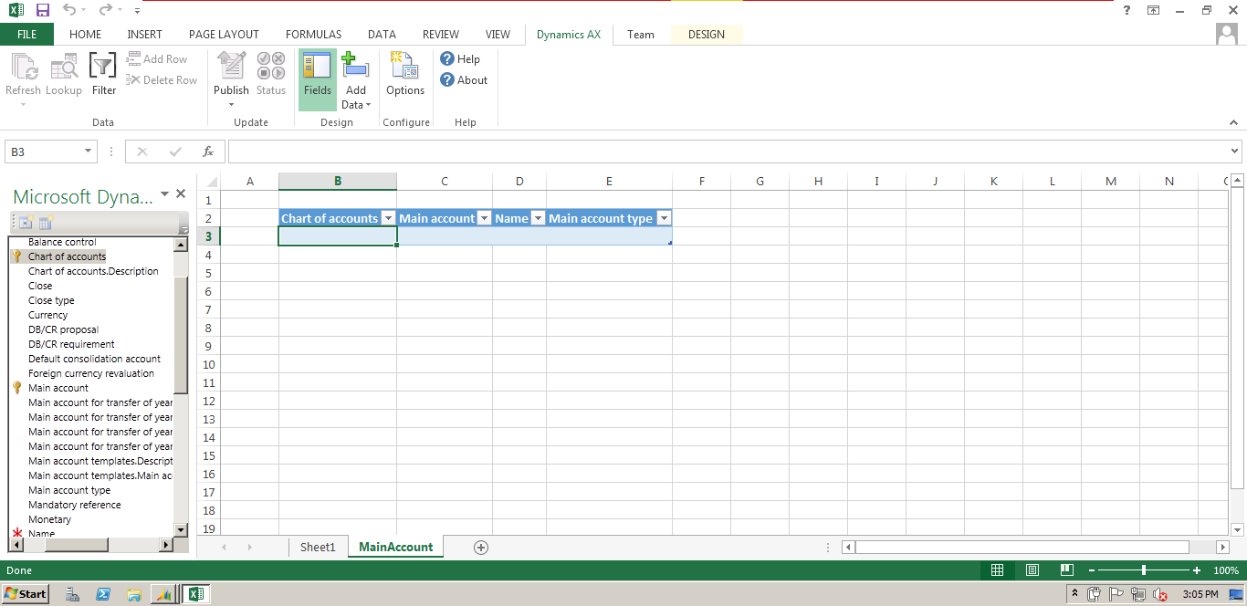This screenshot has height=606, width=1247.
Task: Switch to the PAGE LAYOUT tab
Action: pos(224,35)
